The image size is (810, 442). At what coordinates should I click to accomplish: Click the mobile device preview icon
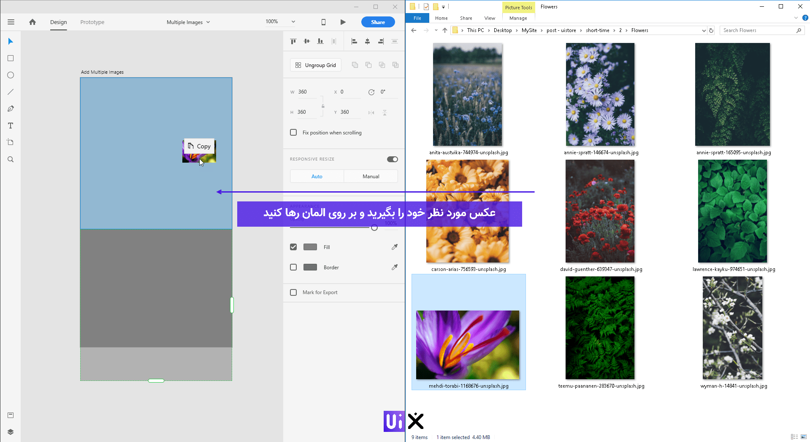(323, 22)
